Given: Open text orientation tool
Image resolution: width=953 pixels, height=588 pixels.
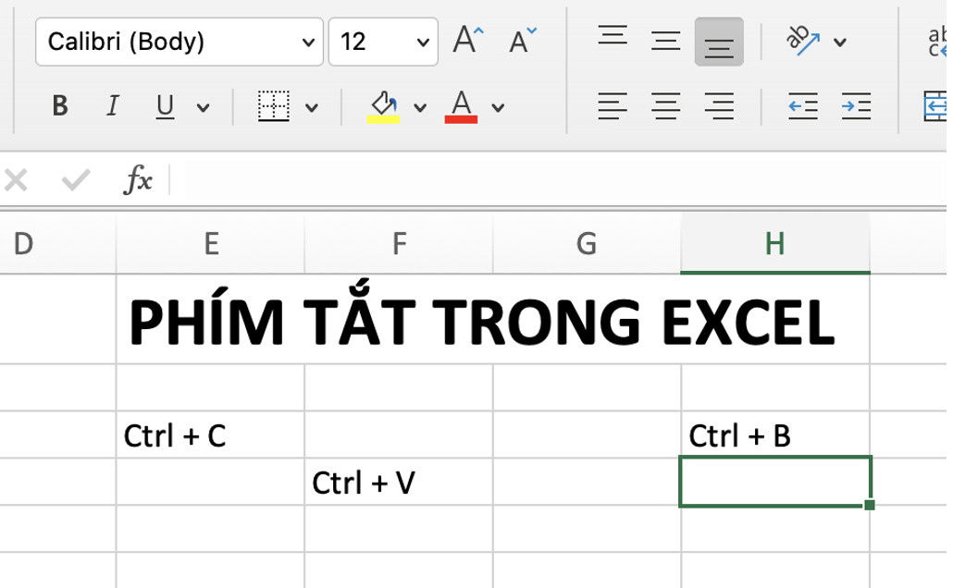Looking at the screenshot, I should [x=802, y=41].
